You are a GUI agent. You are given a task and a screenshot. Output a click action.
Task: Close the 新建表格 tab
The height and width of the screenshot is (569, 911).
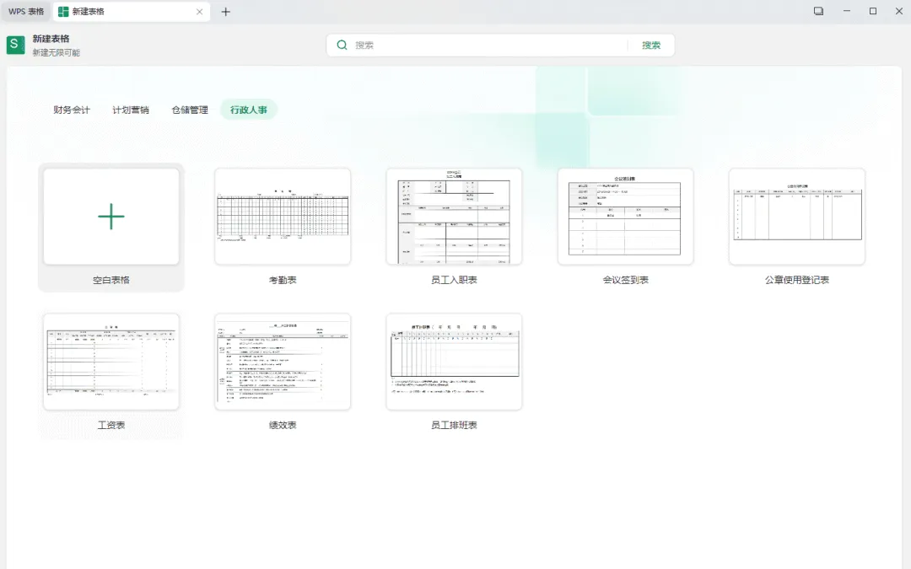pos(199,12)
